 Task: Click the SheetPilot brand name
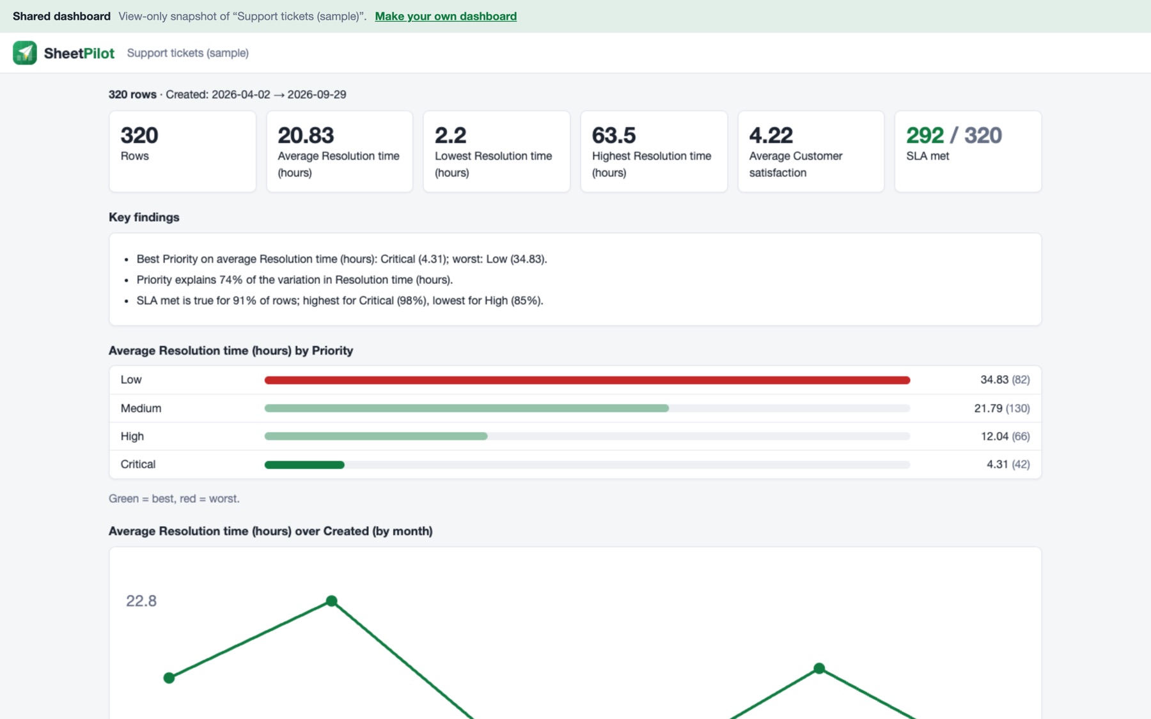pos(79,53)
